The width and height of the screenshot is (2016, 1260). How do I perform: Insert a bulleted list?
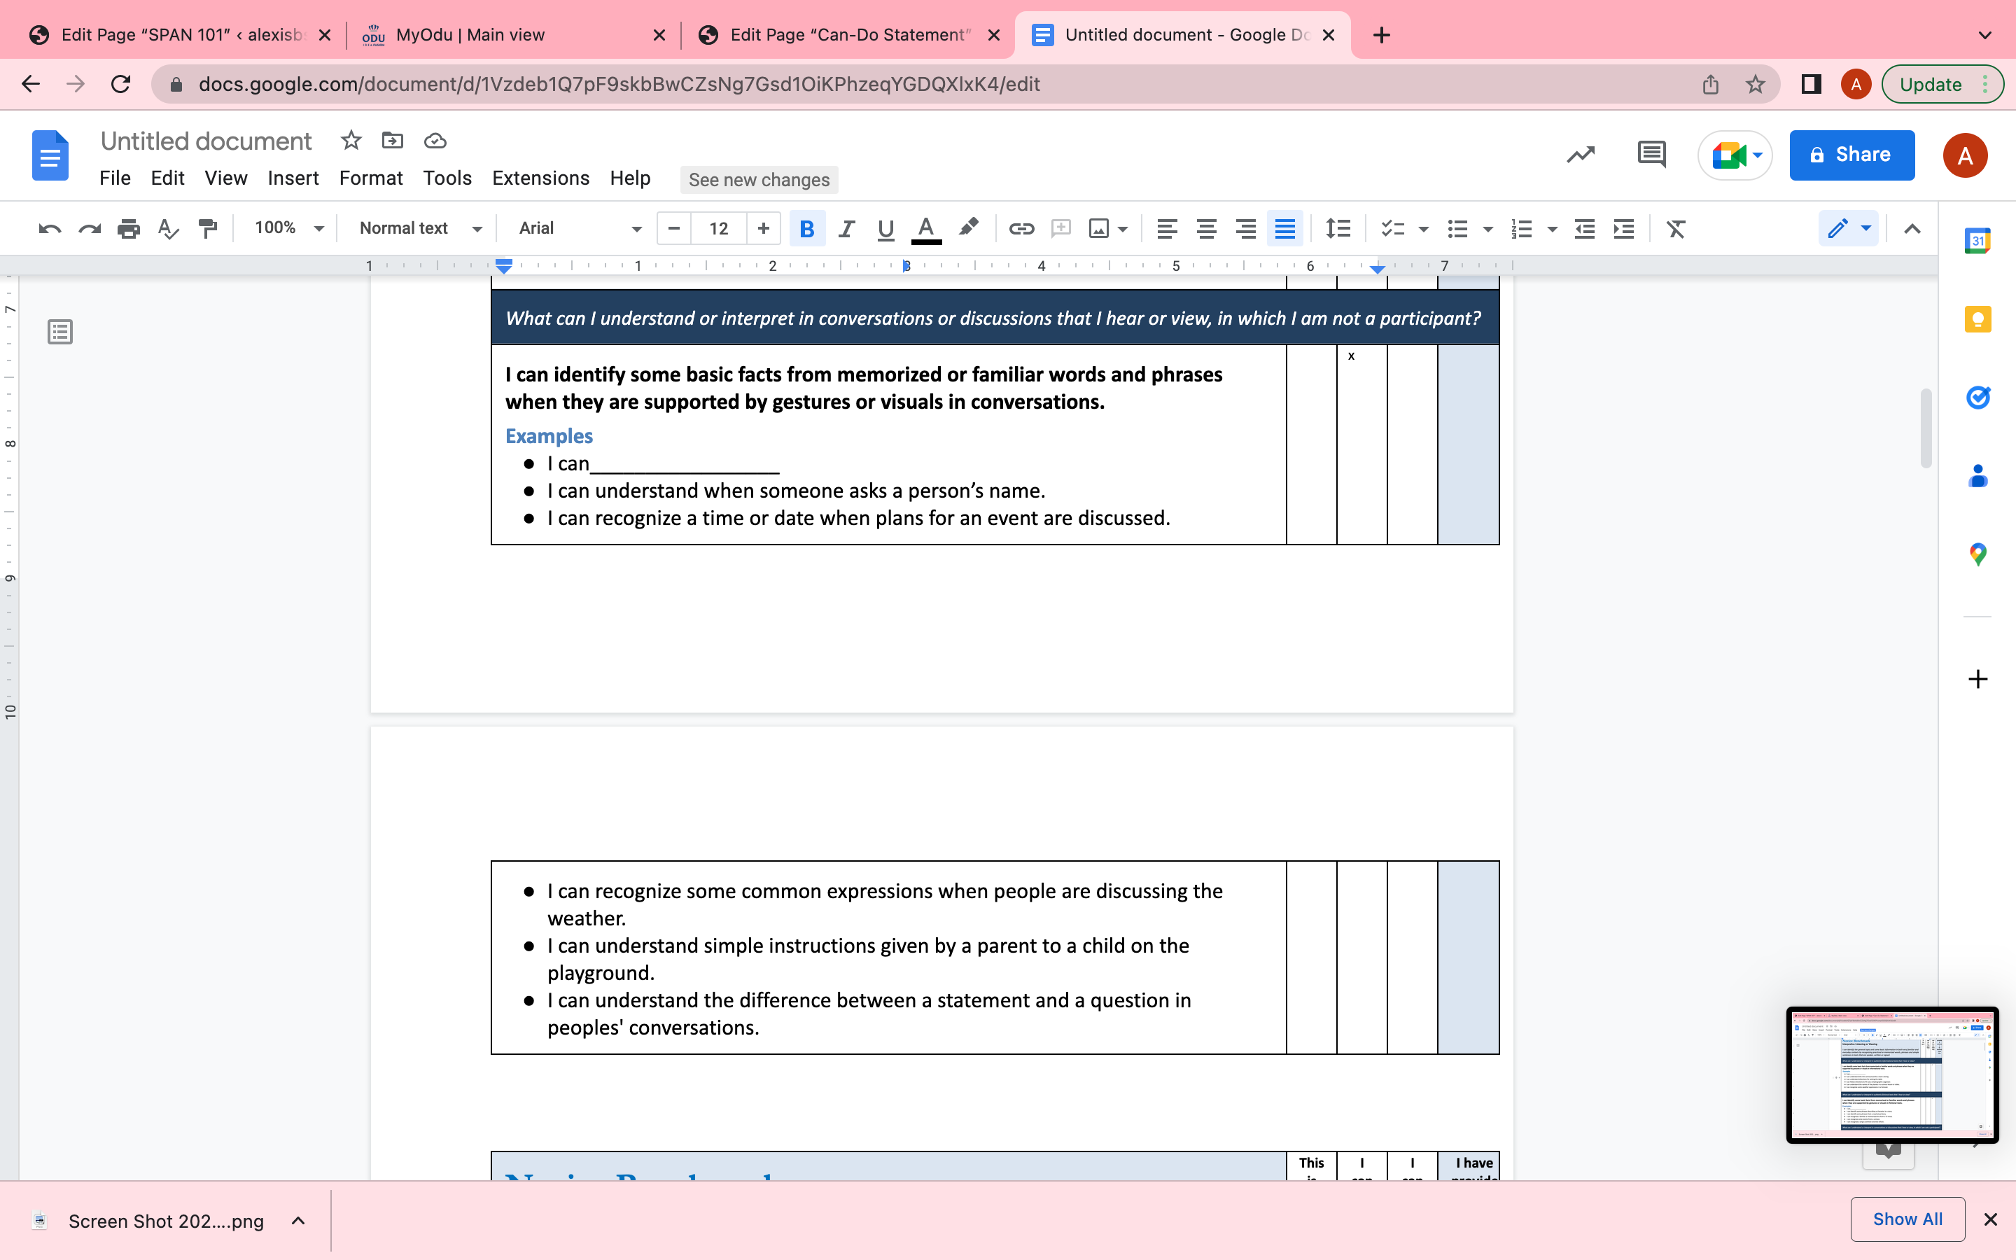pos(1457,228)
